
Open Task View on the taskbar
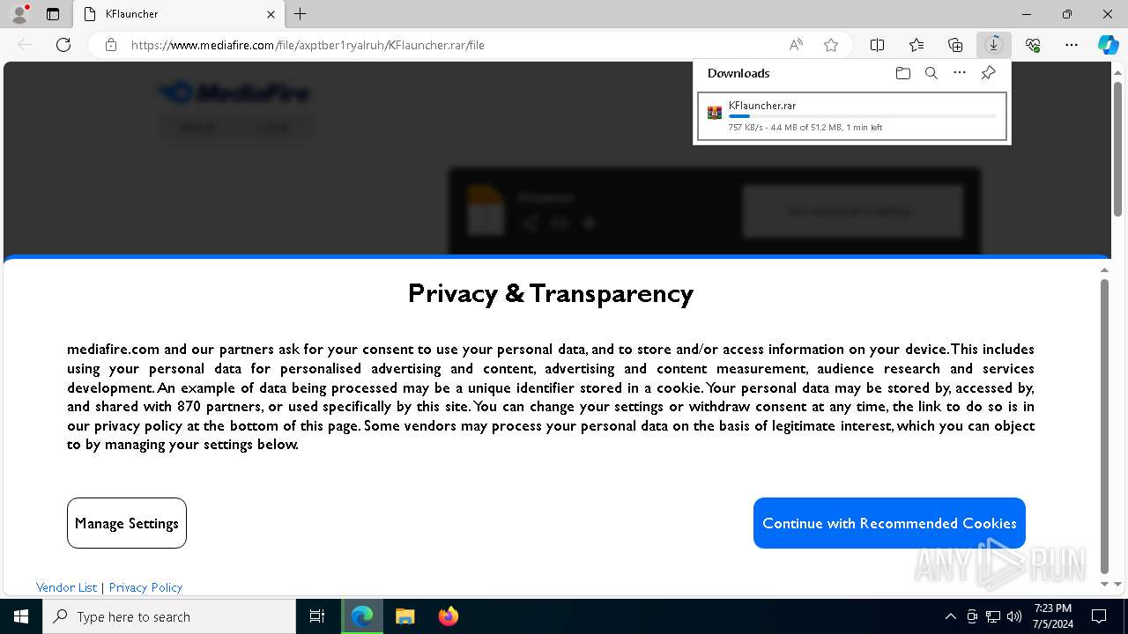(317, 616)
